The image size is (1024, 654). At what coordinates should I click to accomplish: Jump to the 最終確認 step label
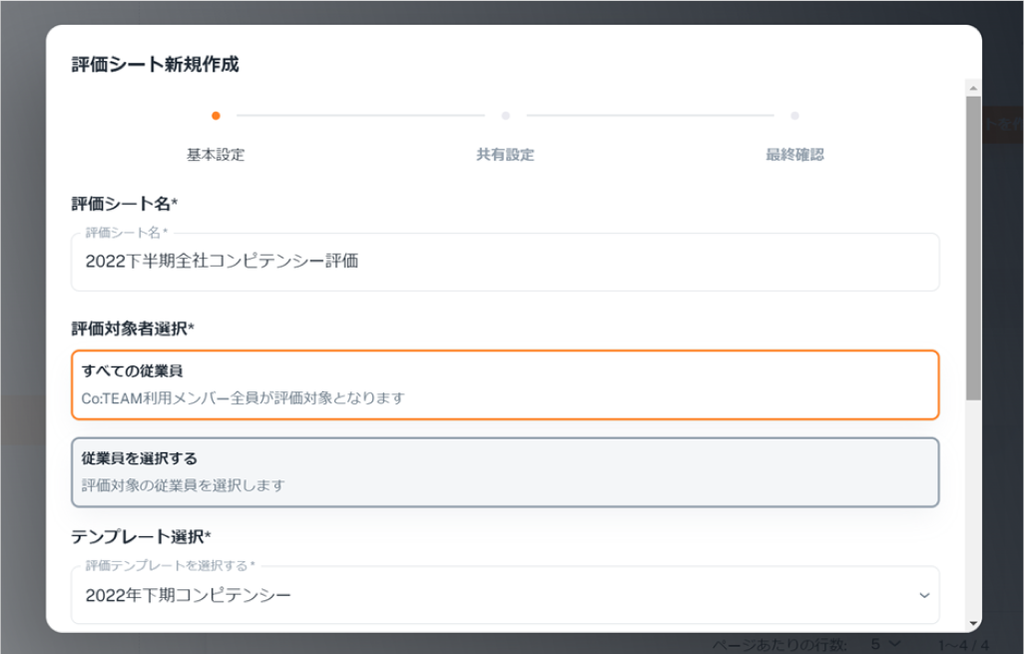(x=794, y=155)
